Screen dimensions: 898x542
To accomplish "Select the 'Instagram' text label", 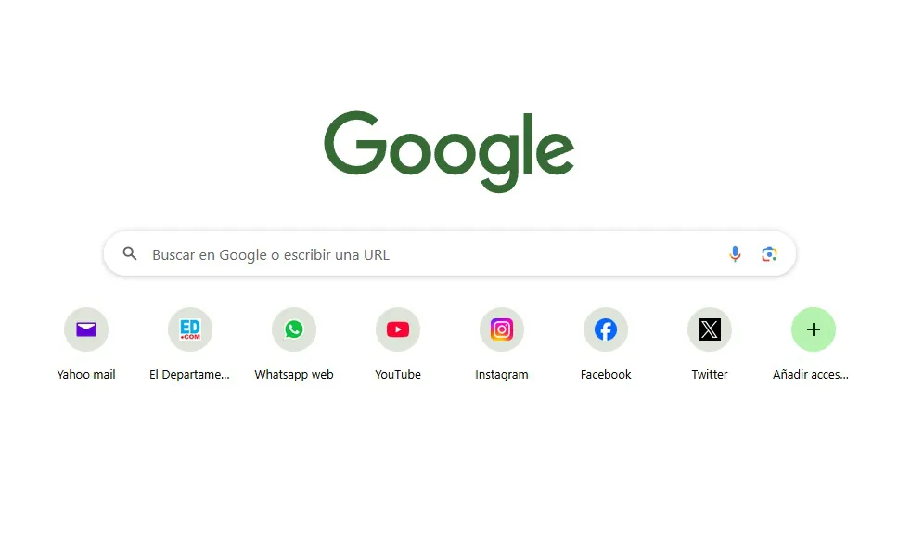I will pyautogui.click(x=502, y=375).
